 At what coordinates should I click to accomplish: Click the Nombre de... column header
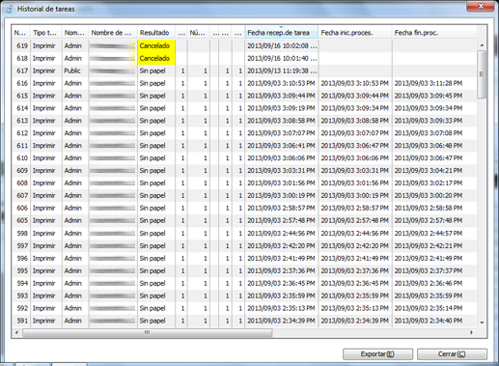113,33
